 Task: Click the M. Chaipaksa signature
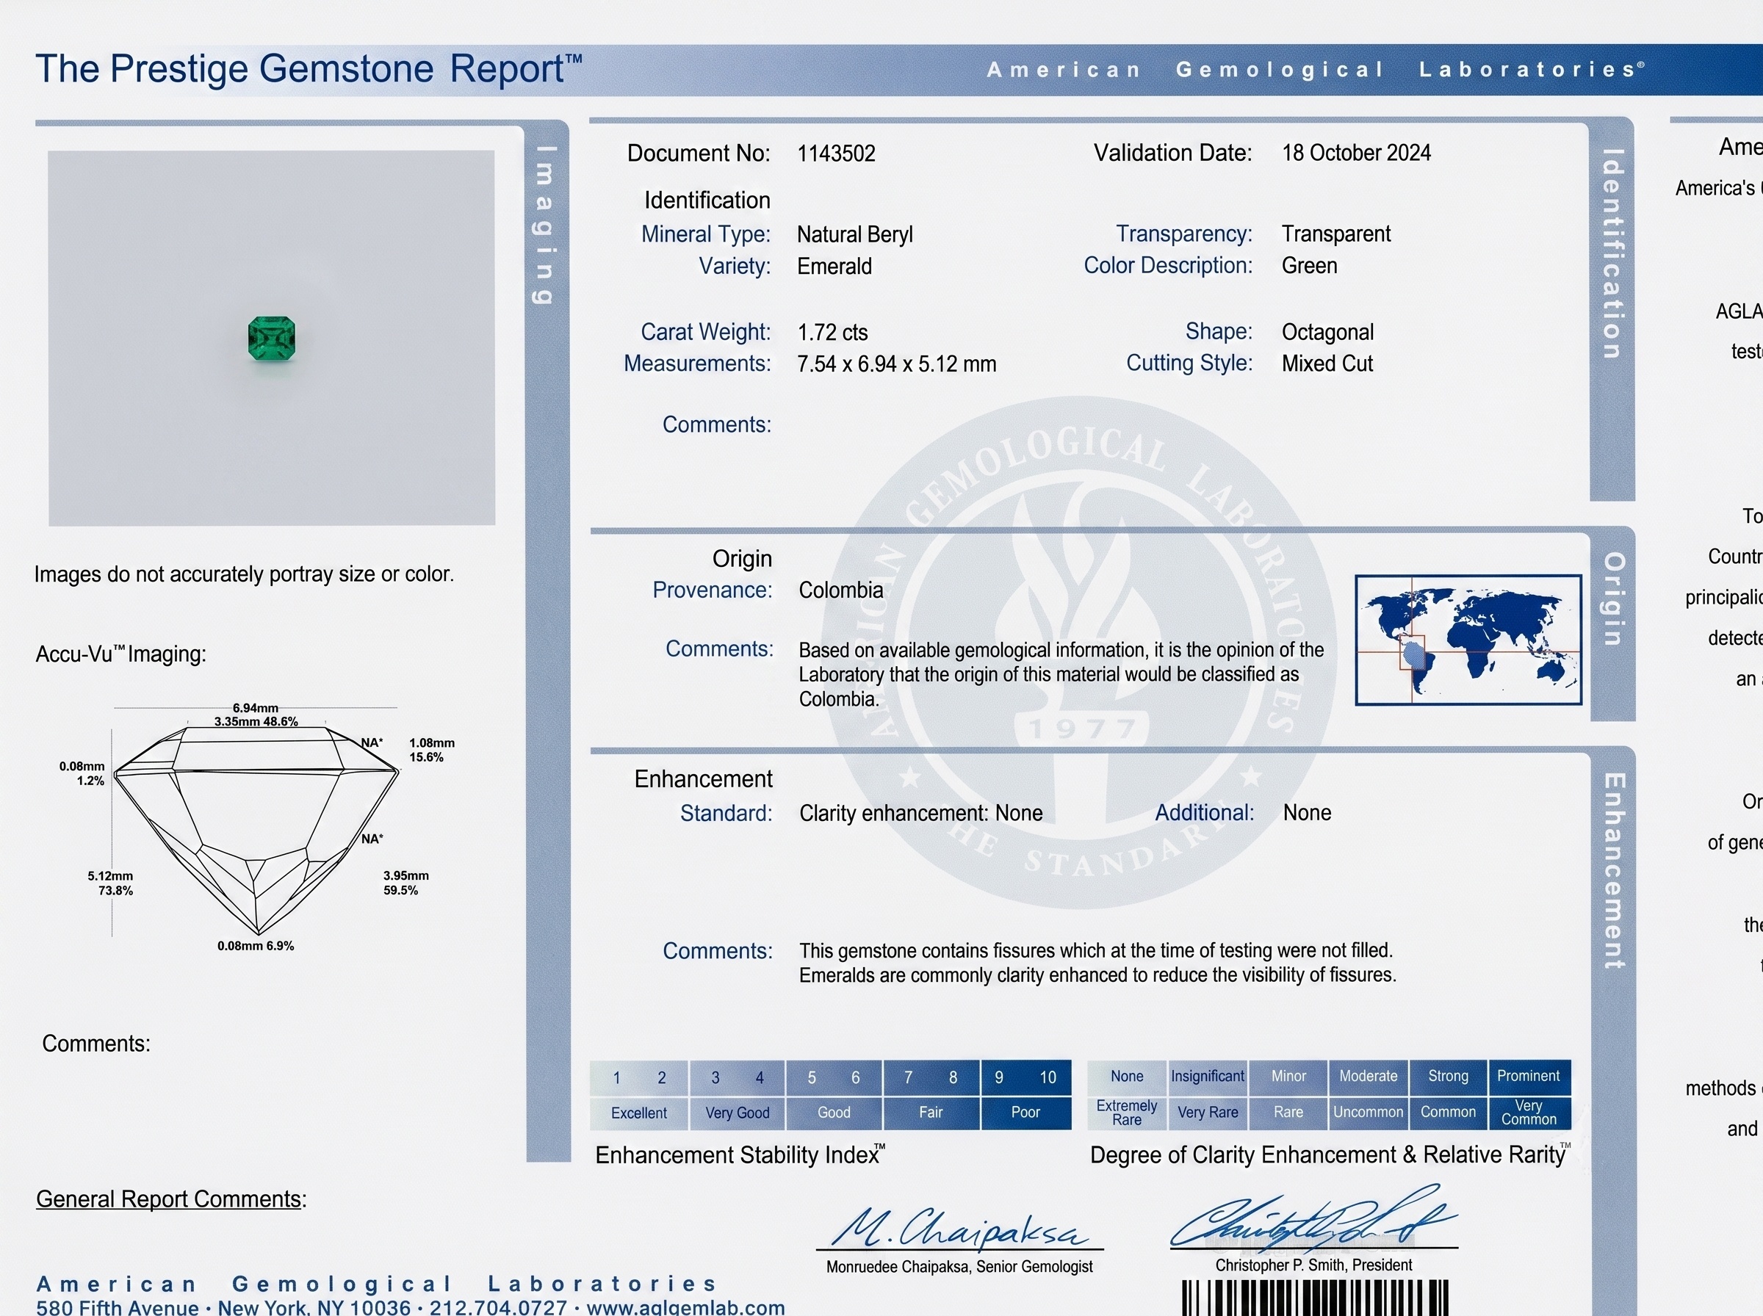959,1228
